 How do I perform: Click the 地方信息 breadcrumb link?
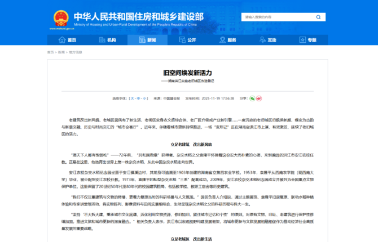coord(76,52)
